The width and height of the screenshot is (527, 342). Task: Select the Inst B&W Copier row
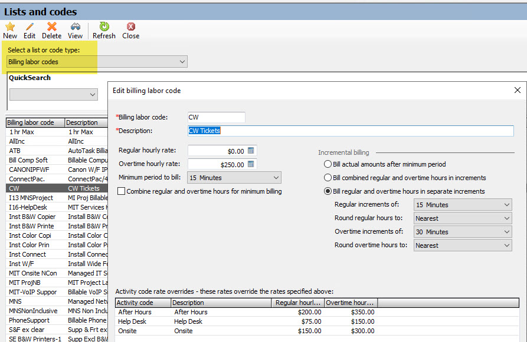point(57,217)
